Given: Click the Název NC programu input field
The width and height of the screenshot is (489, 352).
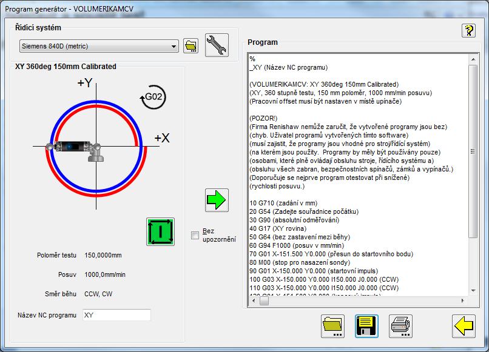Looking at the screenshot, I should [x=116, y=315].
